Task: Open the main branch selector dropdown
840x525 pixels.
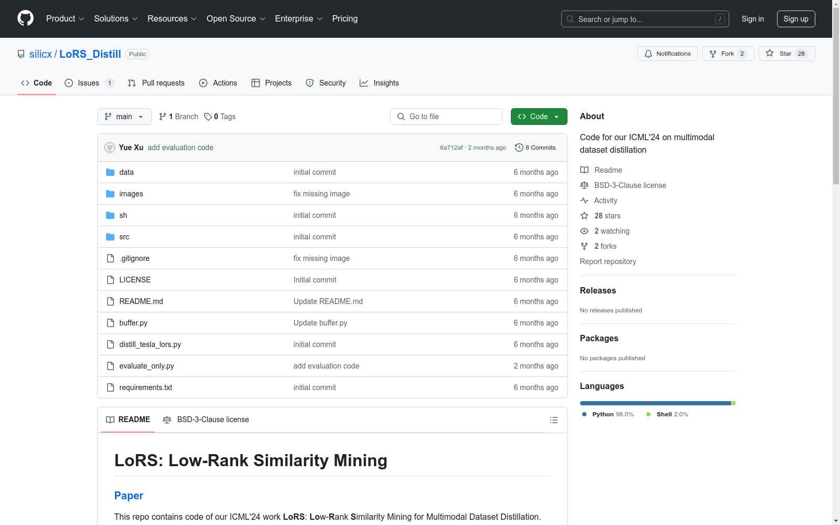Action: pos(124,117)
